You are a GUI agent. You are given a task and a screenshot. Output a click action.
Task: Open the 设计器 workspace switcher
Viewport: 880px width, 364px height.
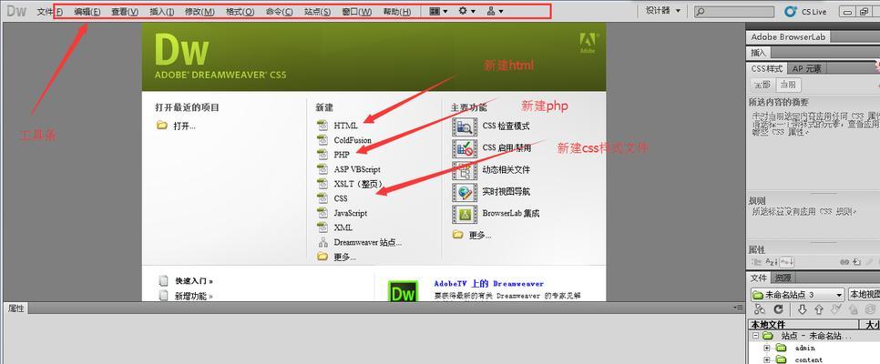click(662, 11)
